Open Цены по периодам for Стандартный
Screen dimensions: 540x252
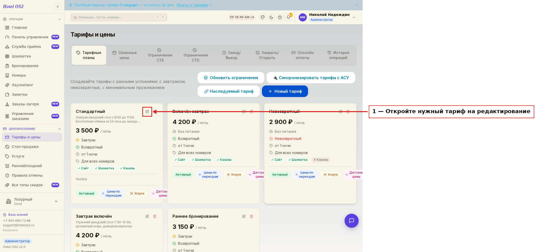point(112,194)
